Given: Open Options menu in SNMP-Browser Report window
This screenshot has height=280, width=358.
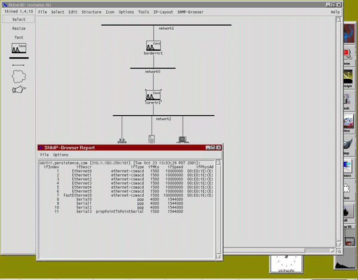Looking at the screenshot, I should pos(61,155).
